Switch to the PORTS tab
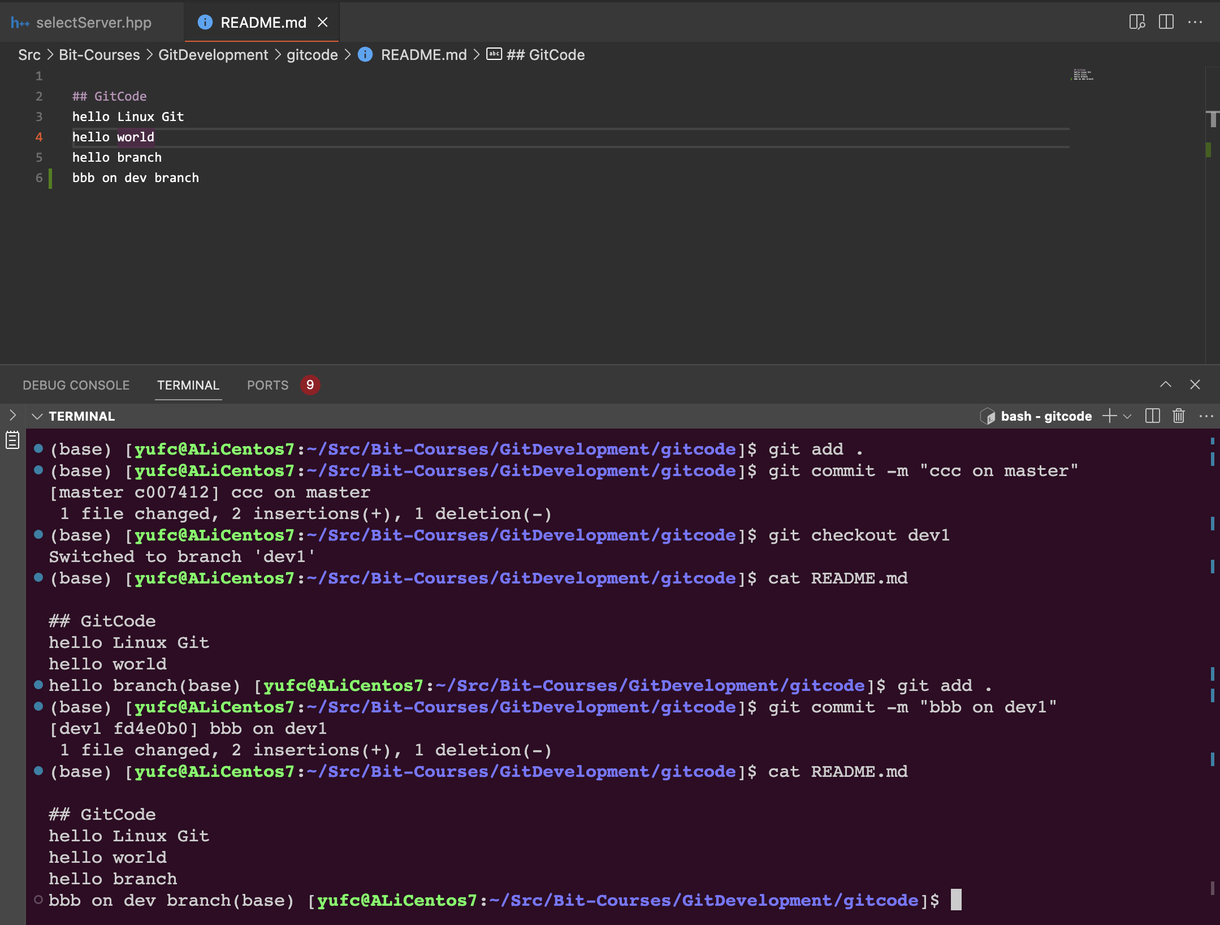Viewport: 1220px width, 925px height. [267, 385]
